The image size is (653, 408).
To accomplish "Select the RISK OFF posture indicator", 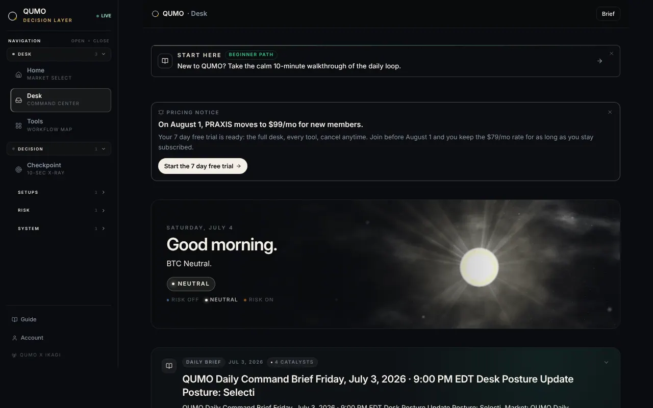I will [183, 300].
